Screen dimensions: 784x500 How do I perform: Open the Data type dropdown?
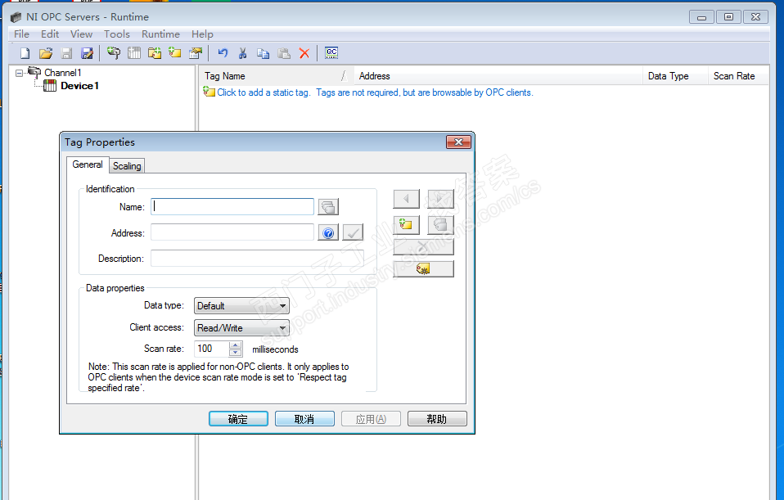241,306
